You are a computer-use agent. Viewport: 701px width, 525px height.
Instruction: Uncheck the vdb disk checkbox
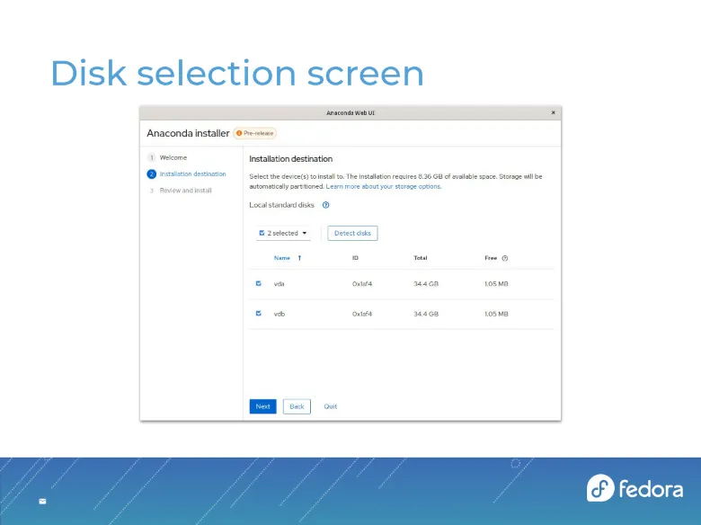tap(259, 314)
